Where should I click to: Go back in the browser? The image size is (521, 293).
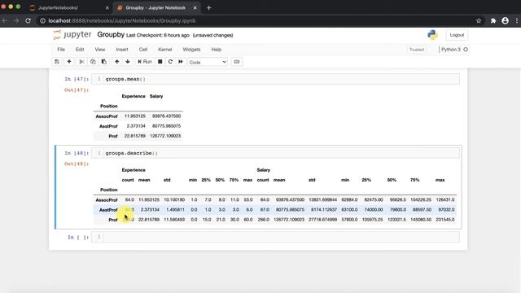[x=4, y=20]
